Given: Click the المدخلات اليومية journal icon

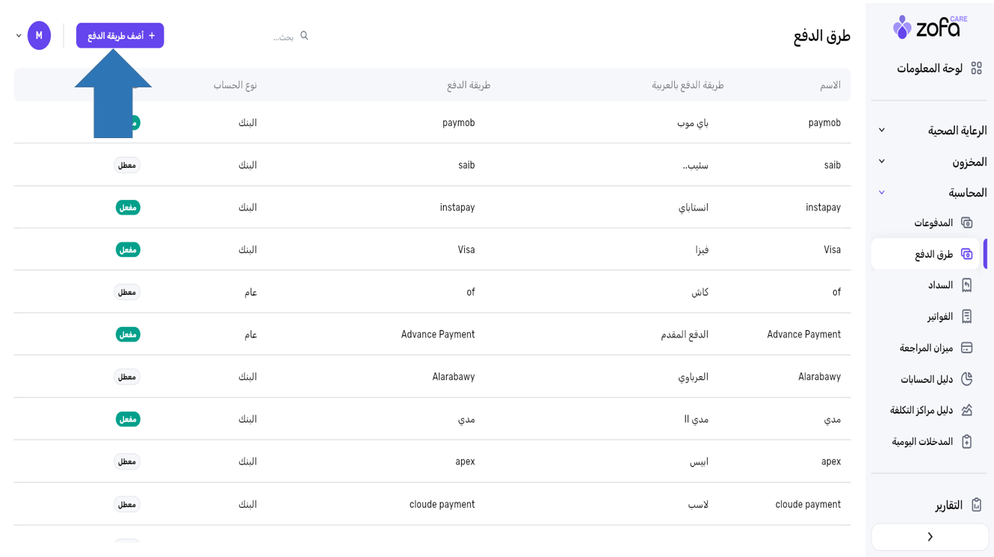Looking at the screenshot, I should 966,441.
